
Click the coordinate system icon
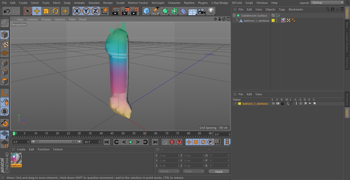click(x=105, y=11)
